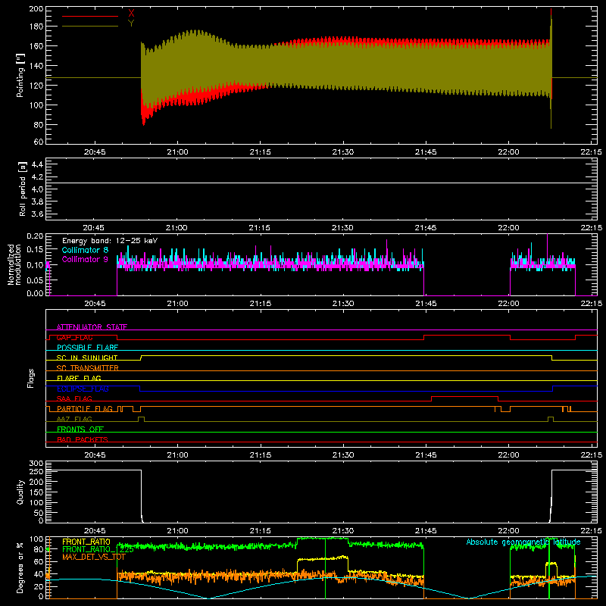Screen dimensions: 606x606
Task: Click the 'Absolute geomagnetic latitude' label
Action: [x=523, y=542]
